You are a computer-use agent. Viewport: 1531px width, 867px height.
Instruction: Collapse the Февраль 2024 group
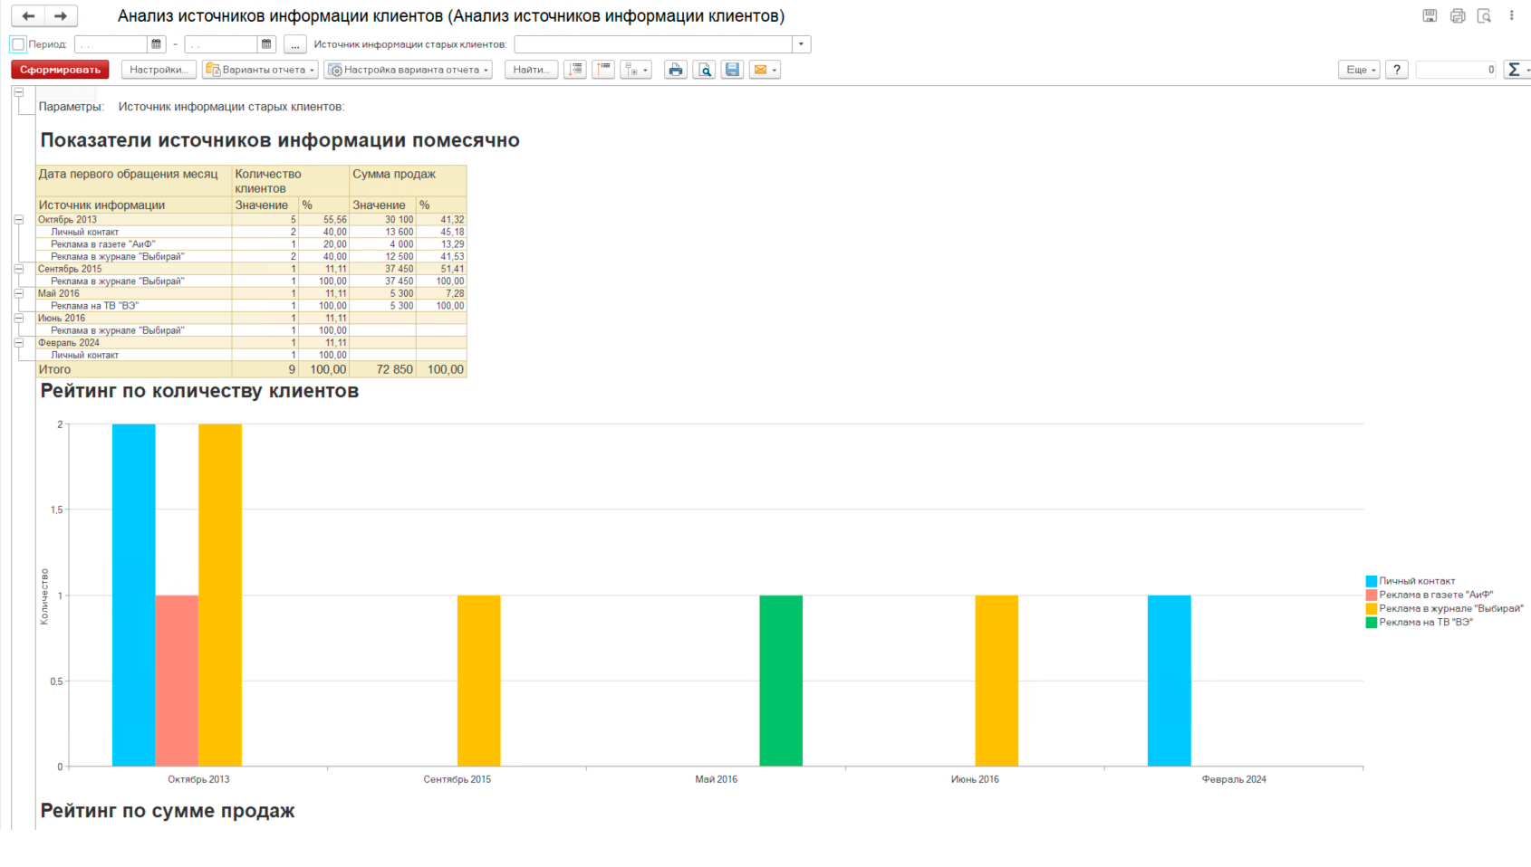pyautogui.click(x=18, y=343)
